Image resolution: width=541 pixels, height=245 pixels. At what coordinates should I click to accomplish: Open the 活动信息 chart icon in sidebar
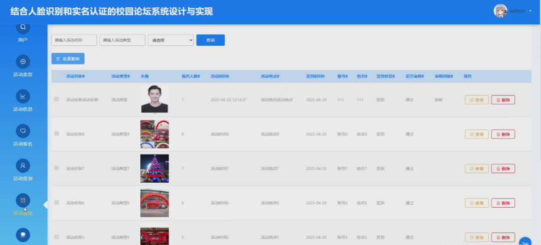click(x=23, y=96)
